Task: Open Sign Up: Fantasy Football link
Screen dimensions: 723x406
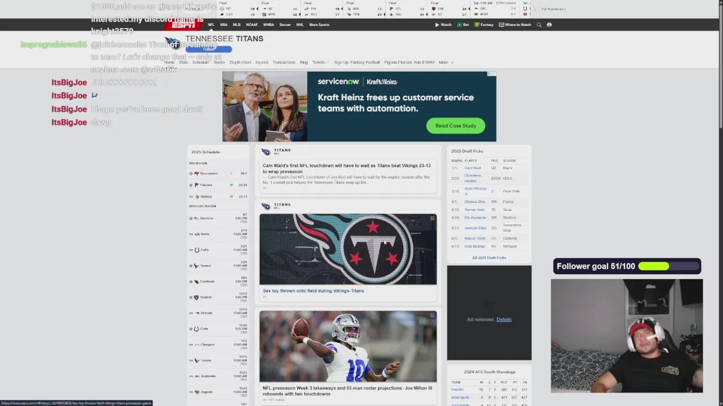Action: click(x=357, y=63)
